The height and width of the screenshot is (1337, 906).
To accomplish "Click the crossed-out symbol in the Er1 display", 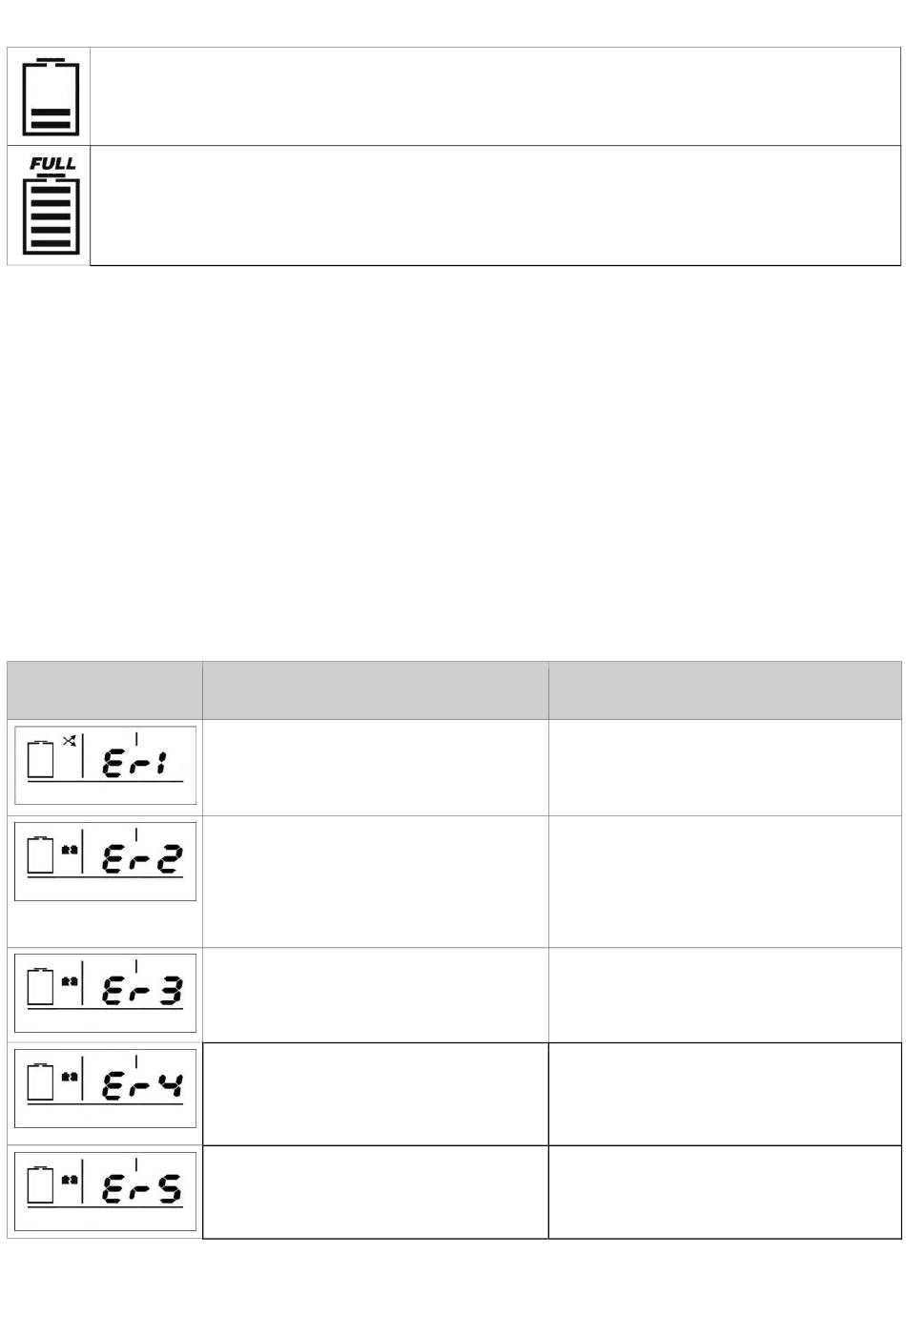I will click(70, 741).
